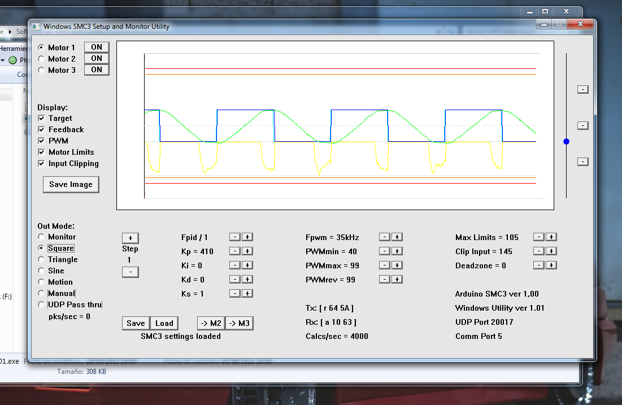Uncheck the Feedback display checkbox
Viewport: 622px width, 405px height.
[x=41, y=130]
